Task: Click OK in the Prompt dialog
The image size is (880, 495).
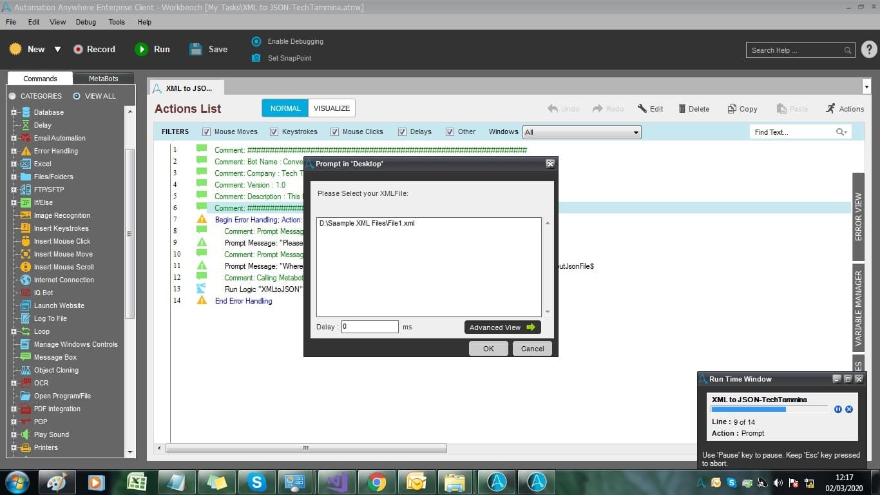Action: coord(488,349)
